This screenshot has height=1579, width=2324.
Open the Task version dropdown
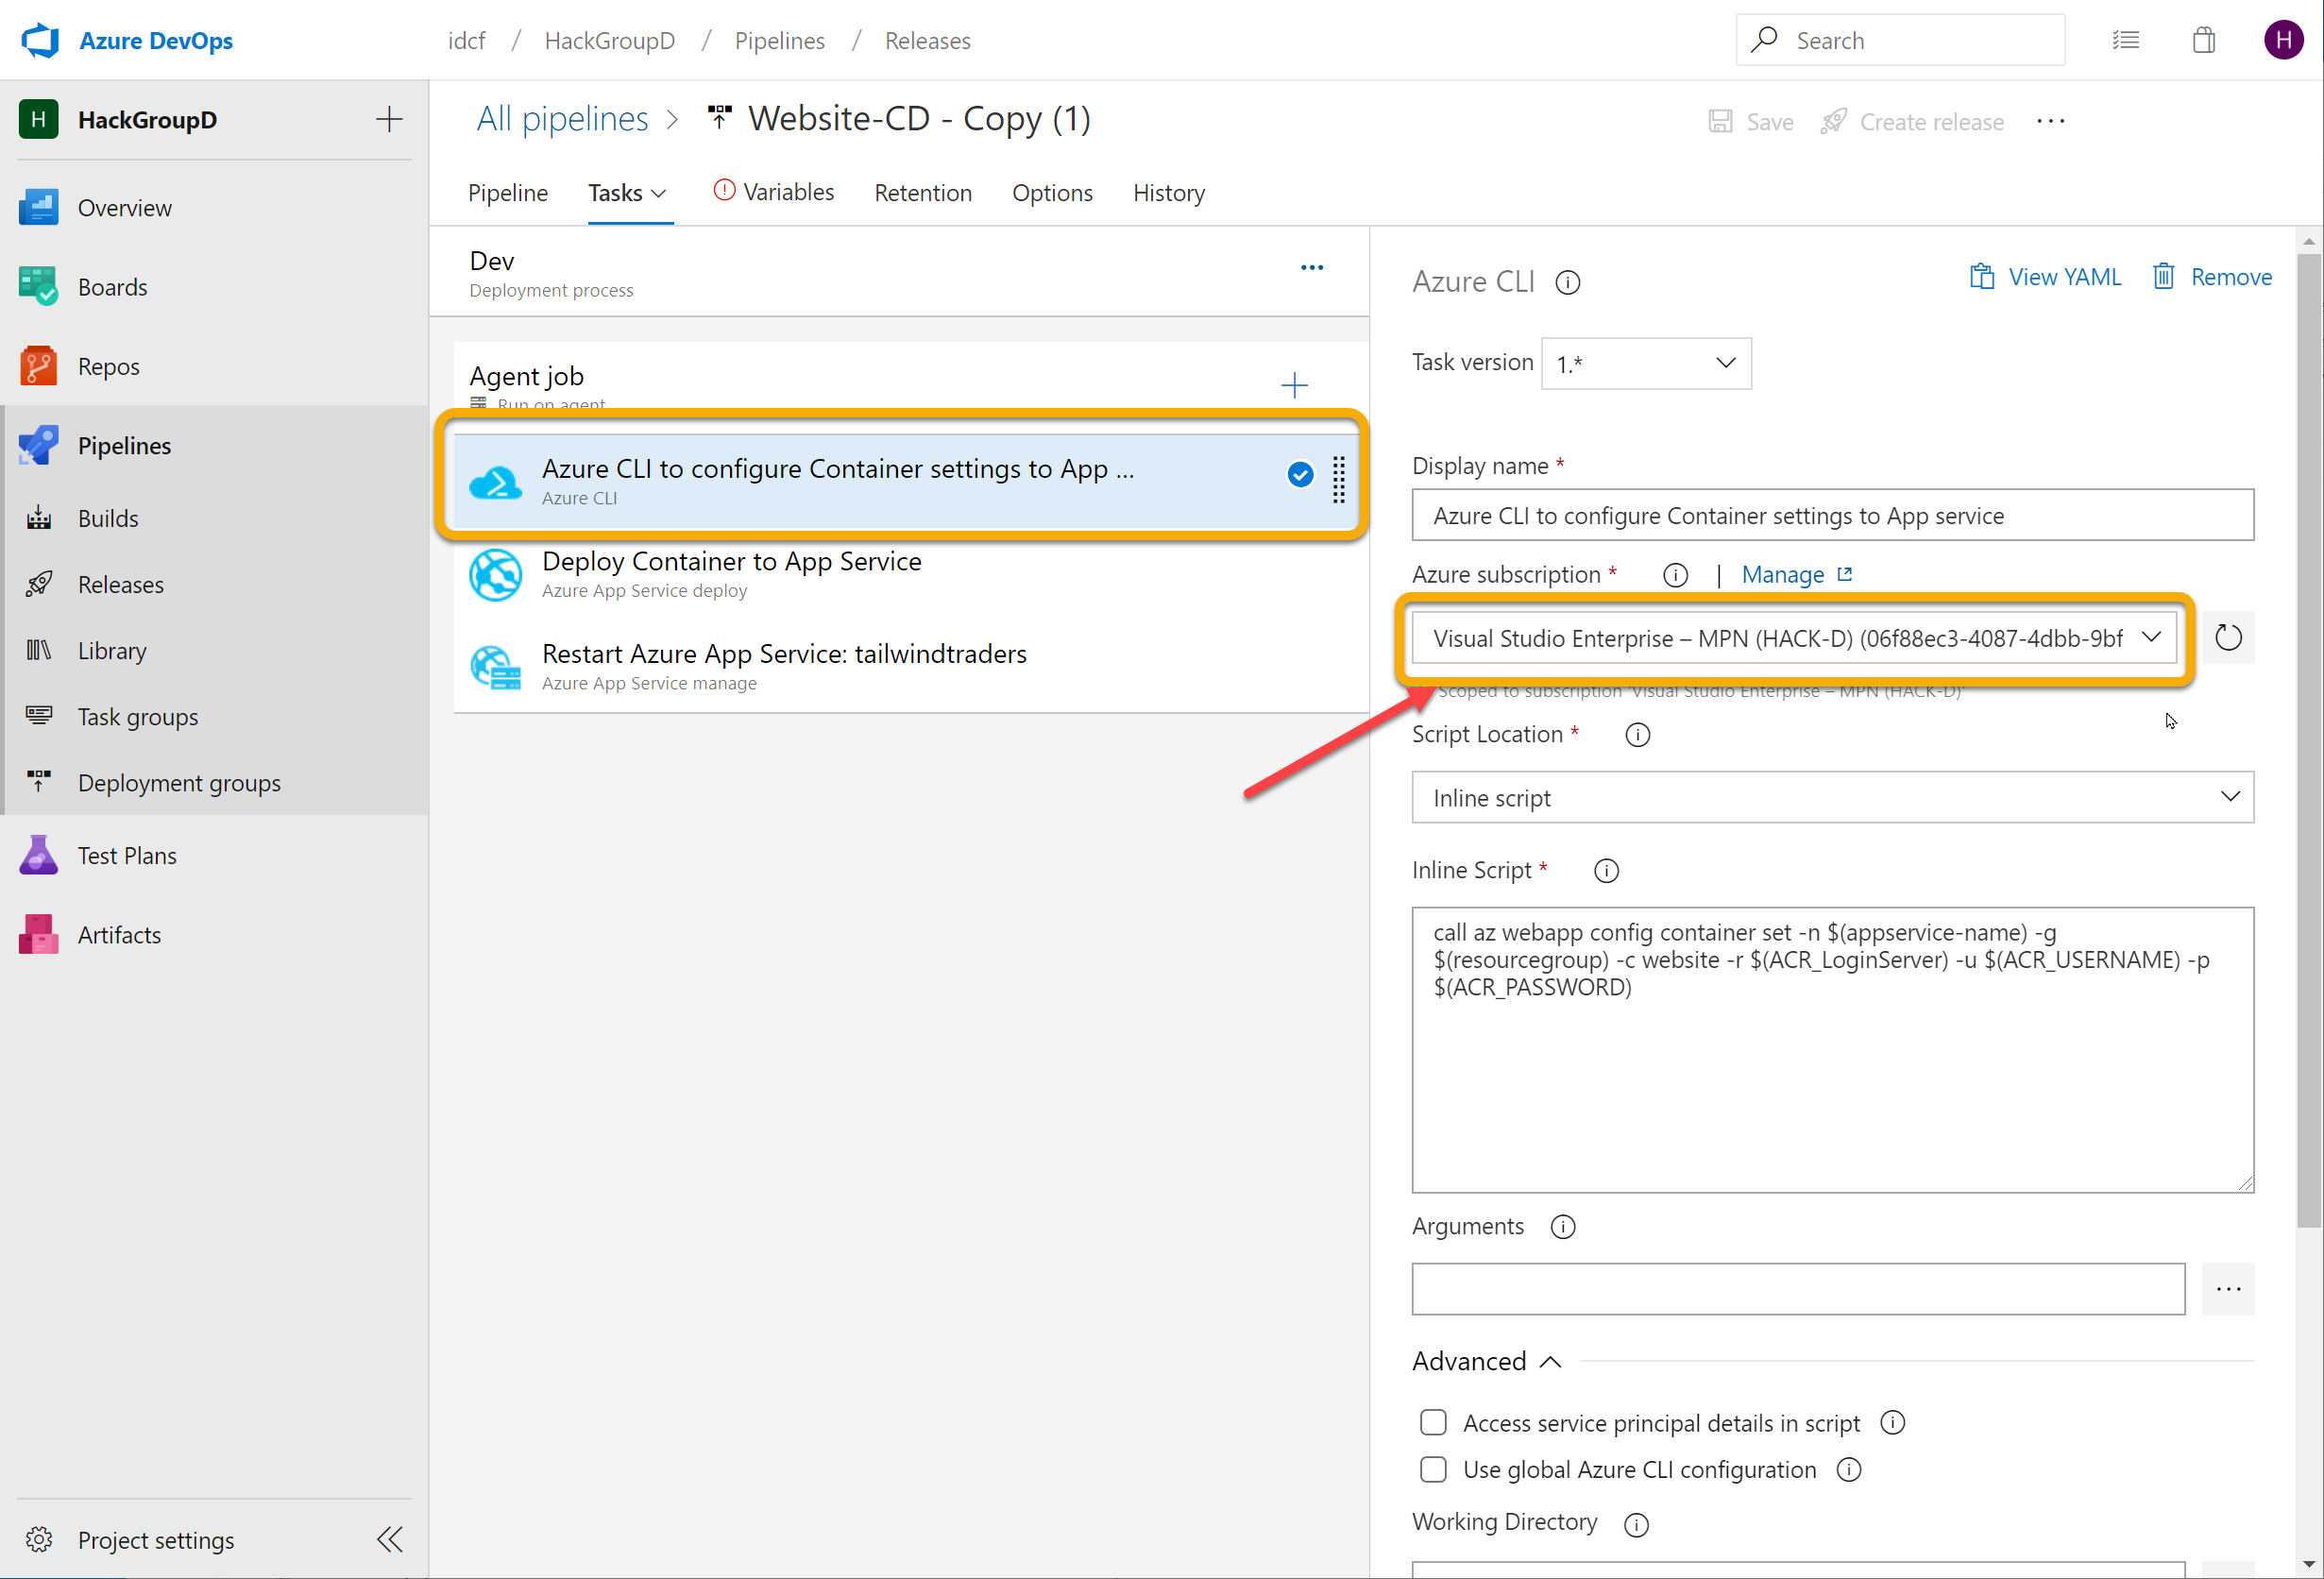point(1646,364)
